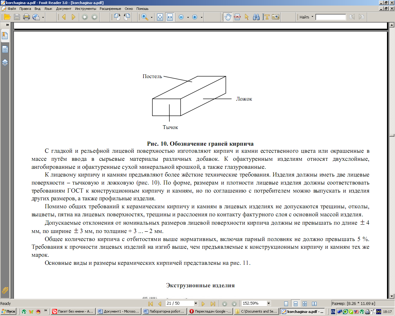Open the Zoom In dropdown arrow
This screenshot has width=395, height=316.
pos(202,17)
